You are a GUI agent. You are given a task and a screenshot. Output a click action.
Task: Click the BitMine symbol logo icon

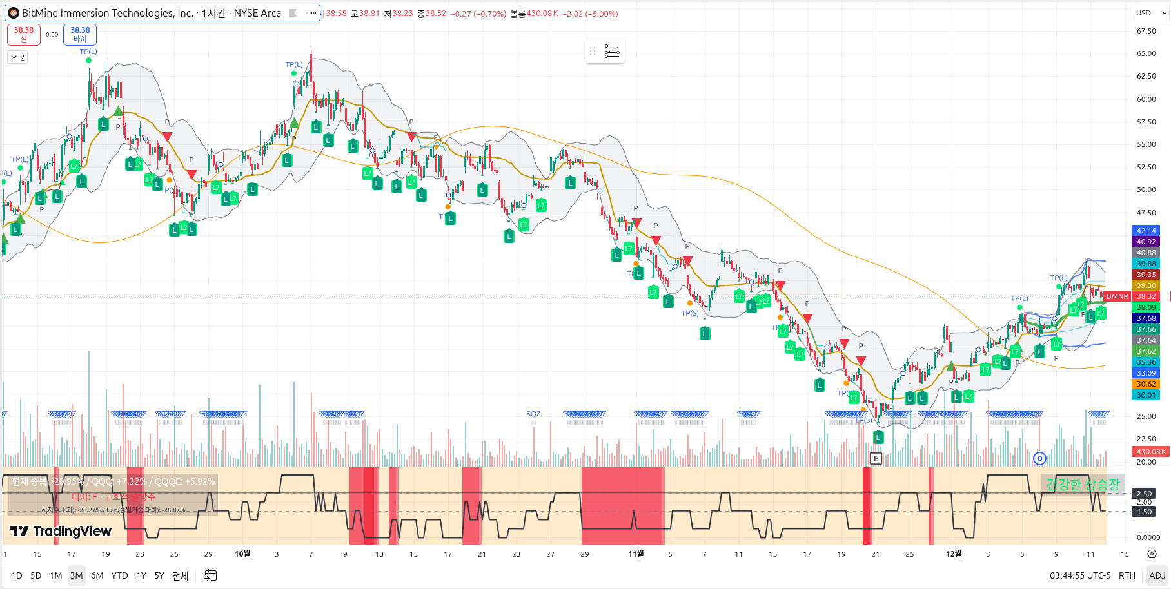[14, 13]
